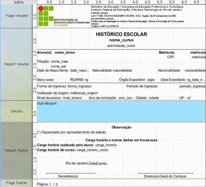206x187 pixels.
Task: Click the autorizacao_curso field
Action: point(121,46)
